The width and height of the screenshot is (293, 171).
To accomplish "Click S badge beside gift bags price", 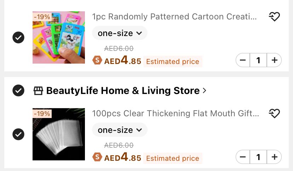I will [x=97, y=157].
